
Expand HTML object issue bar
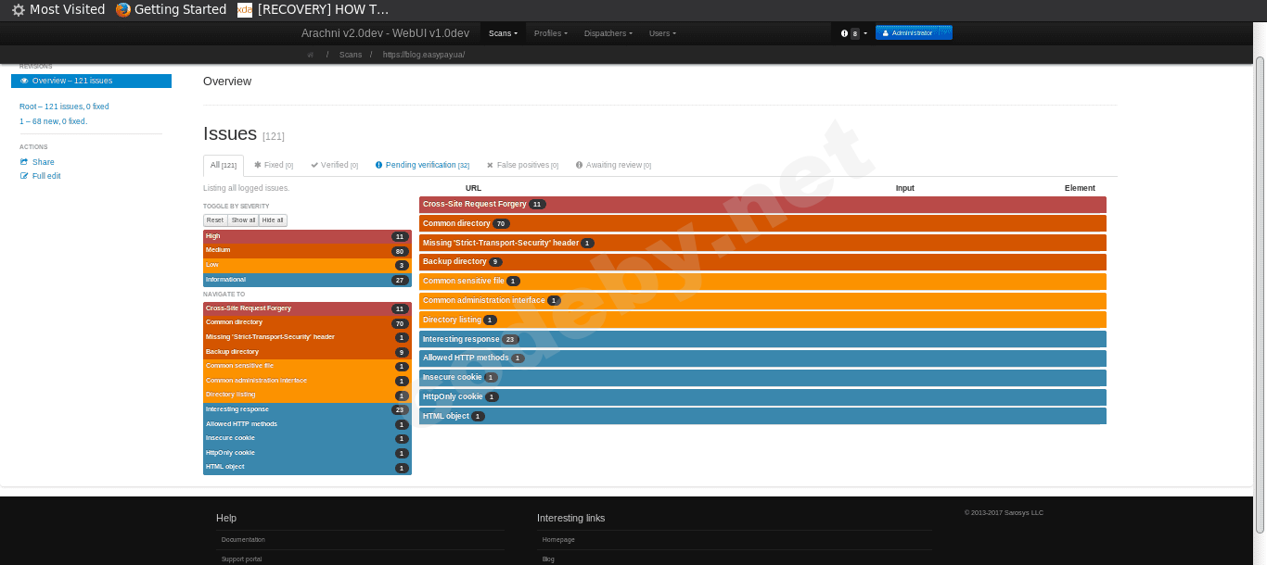click(x=762, y=416)
